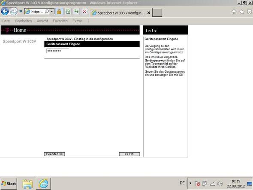Show hidden tray icons arrow
This screenshot has height=190, width=253.
tap(190, 183)
